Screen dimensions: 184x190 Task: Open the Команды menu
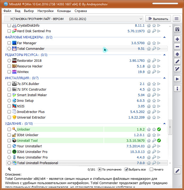click(x=64, y=11)
